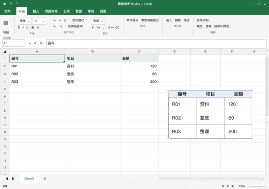The height and width of the screenshot is (189, 269).
Task: Click the cell borders icon
Action: pyautogui.click(x=33, y=27)
